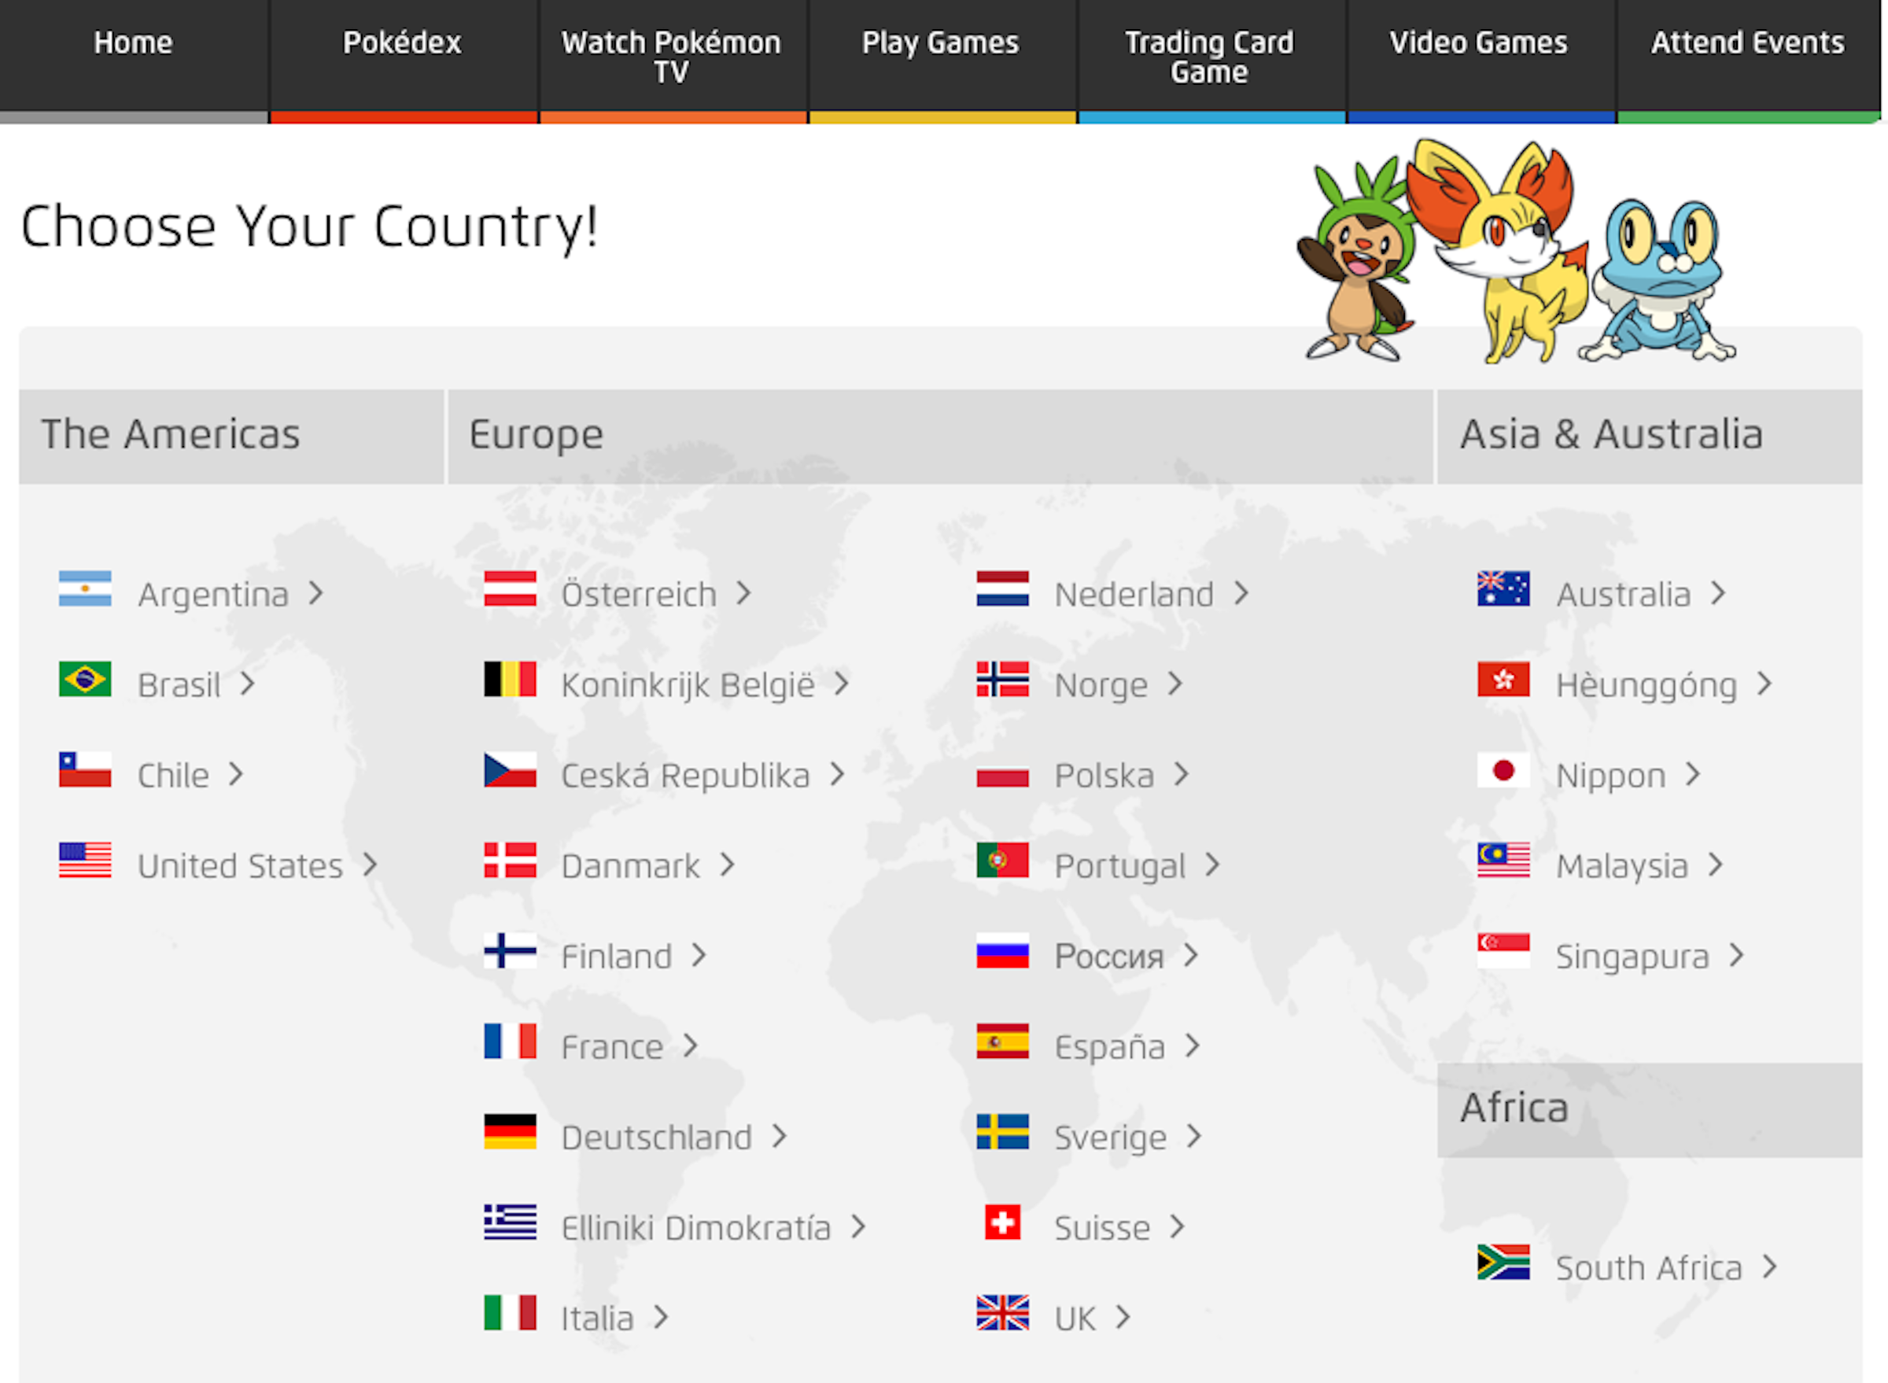Click the Deutschland flag icon
The image size is (1888, 1383).
pos(510,1132)
